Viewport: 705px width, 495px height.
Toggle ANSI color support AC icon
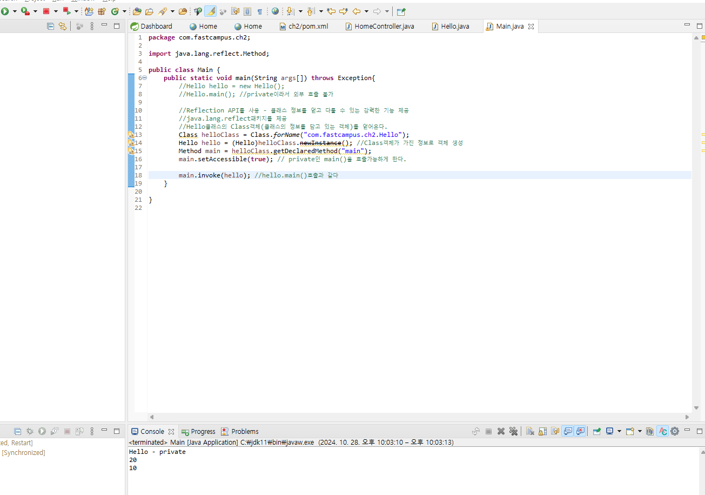click(663, 431)
